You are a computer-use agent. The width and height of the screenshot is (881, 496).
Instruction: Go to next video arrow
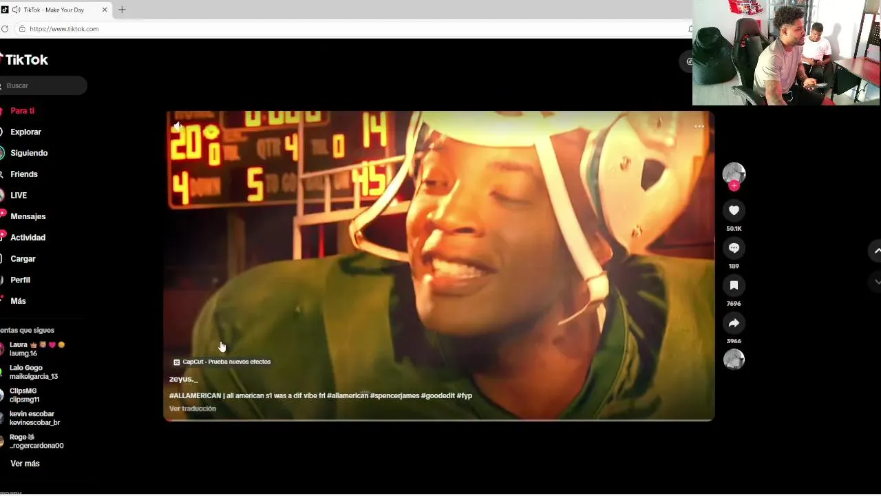(x=875, y=282)
